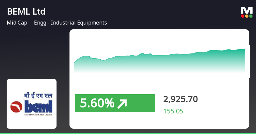Click the MarketsMojo M logo icon

(x=247, y=12)
